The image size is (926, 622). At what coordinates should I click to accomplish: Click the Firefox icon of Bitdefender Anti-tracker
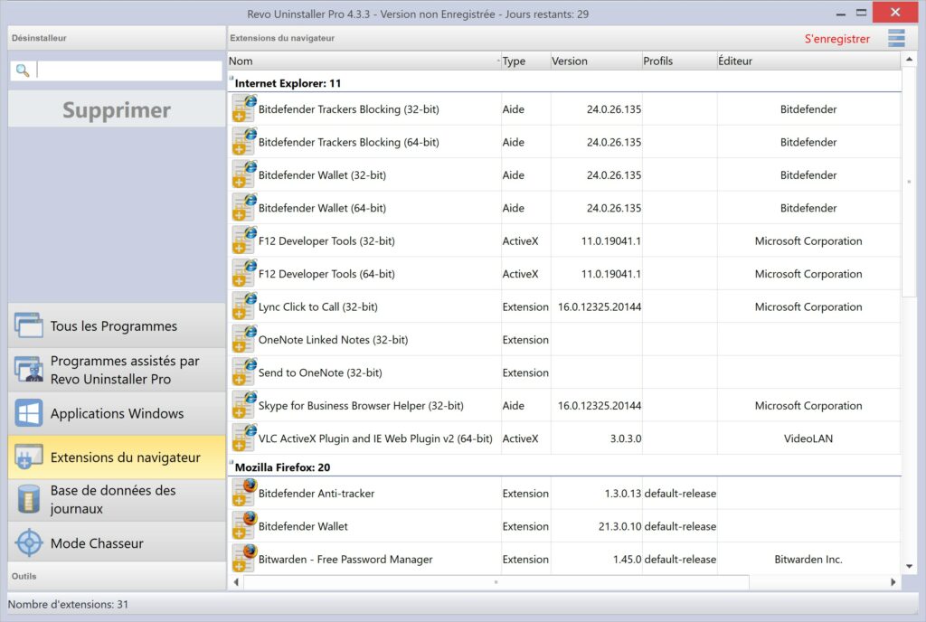(244, 493)
